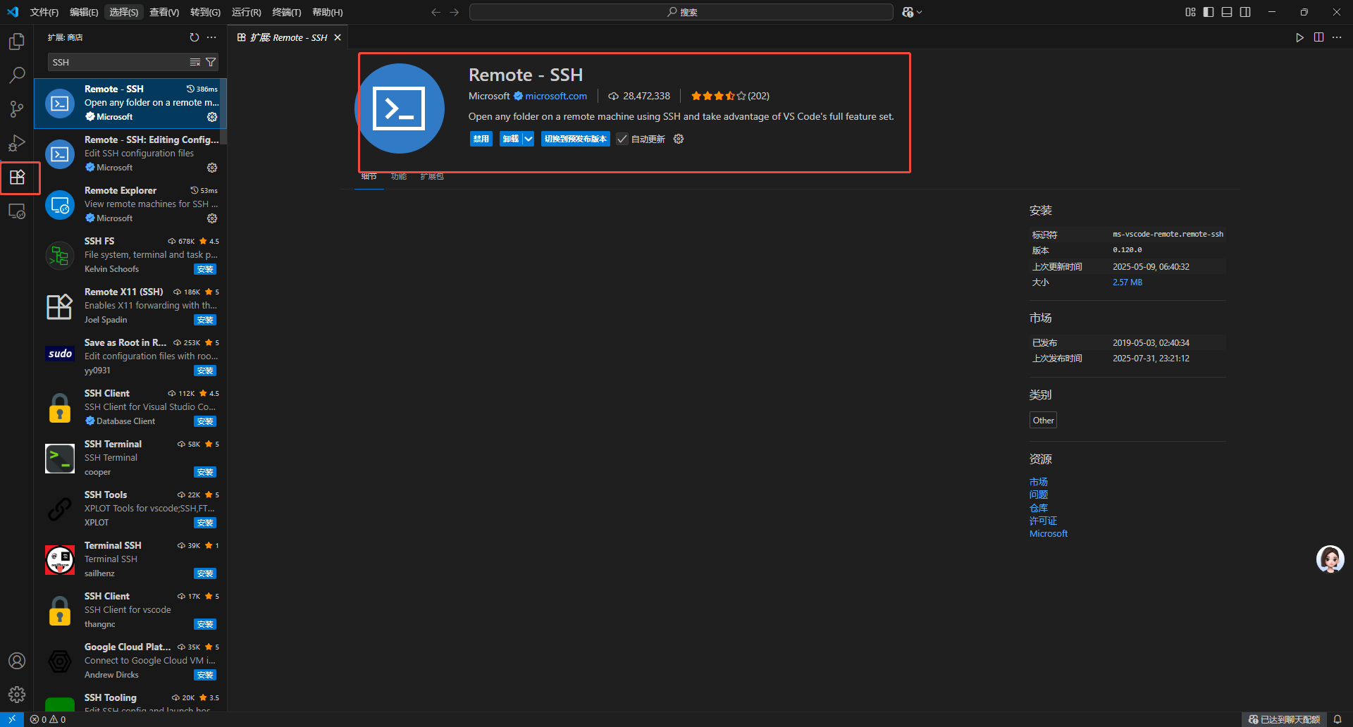Image resolution: width=1353 pixels, height=727 pixels.
Task: Open the Accounts icon in Activity Bar
Action: click(17, 661)
